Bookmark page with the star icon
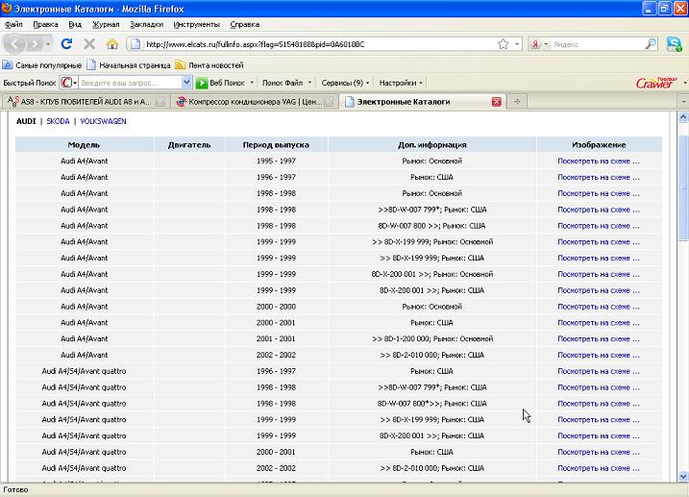The width and height of the screenshot is (689, 497). (504, 44)
